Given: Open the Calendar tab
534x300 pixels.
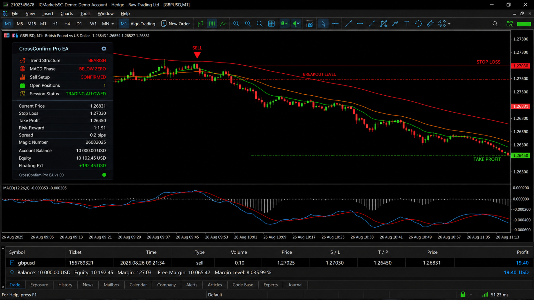Looking at the screenshot, I should point(138,285).
